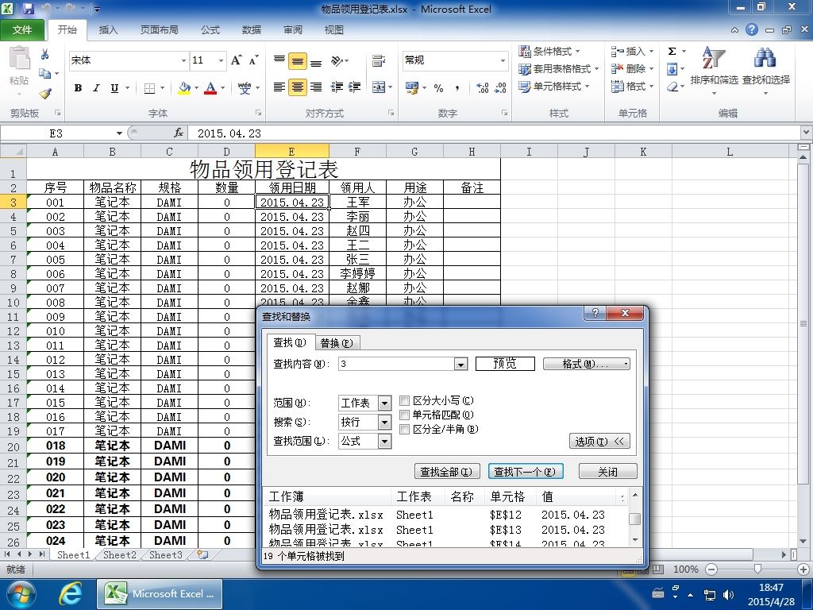Enable the 单元格匹配 checkbox
Viewport: 813px width, 610px height.
click(405, 415)
